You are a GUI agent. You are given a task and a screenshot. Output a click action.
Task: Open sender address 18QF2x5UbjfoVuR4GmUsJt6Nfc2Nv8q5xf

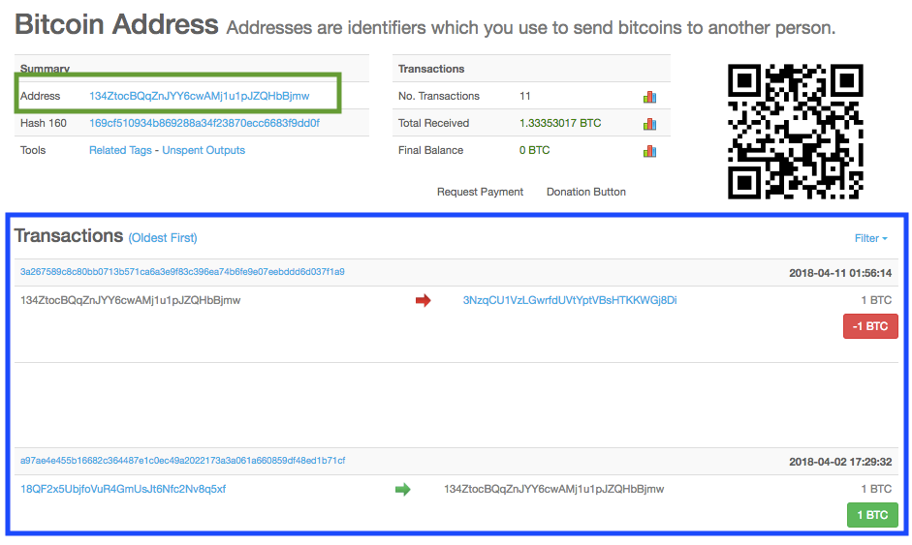123,489
